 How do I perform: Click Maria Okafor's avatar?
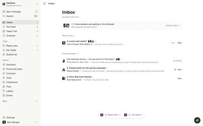click(x=64, y=70)
